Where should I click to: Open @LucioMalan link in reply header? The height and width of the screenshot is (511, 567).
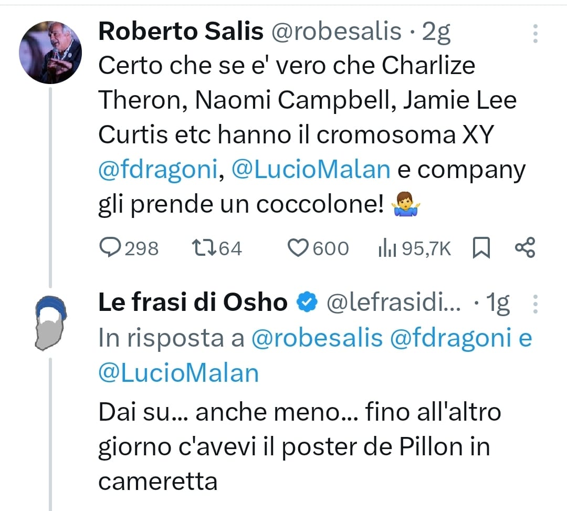(x=178, y=372)
